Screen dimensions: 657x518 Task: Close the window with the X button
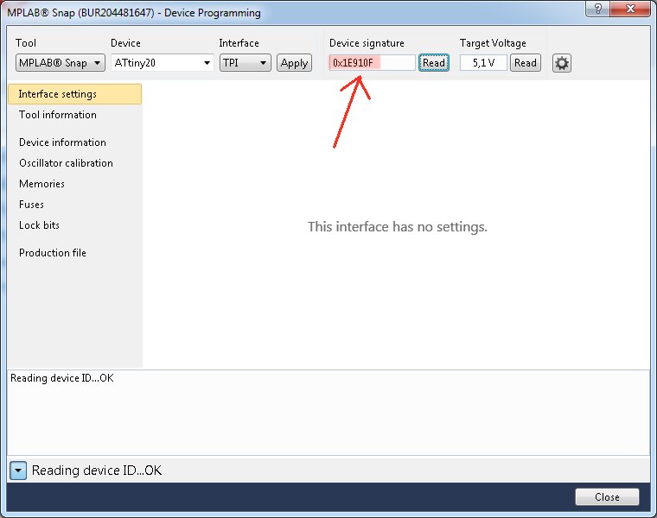(630, 9)
